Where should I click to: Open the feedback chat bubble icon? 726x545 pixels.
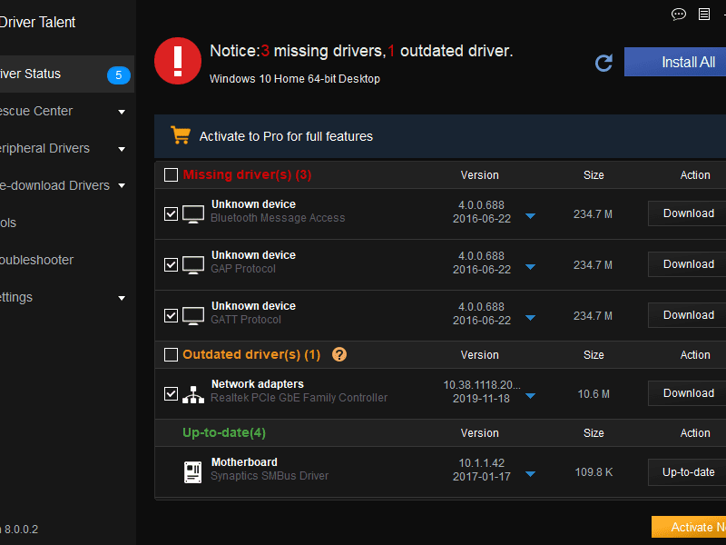[x=679, y=14]
